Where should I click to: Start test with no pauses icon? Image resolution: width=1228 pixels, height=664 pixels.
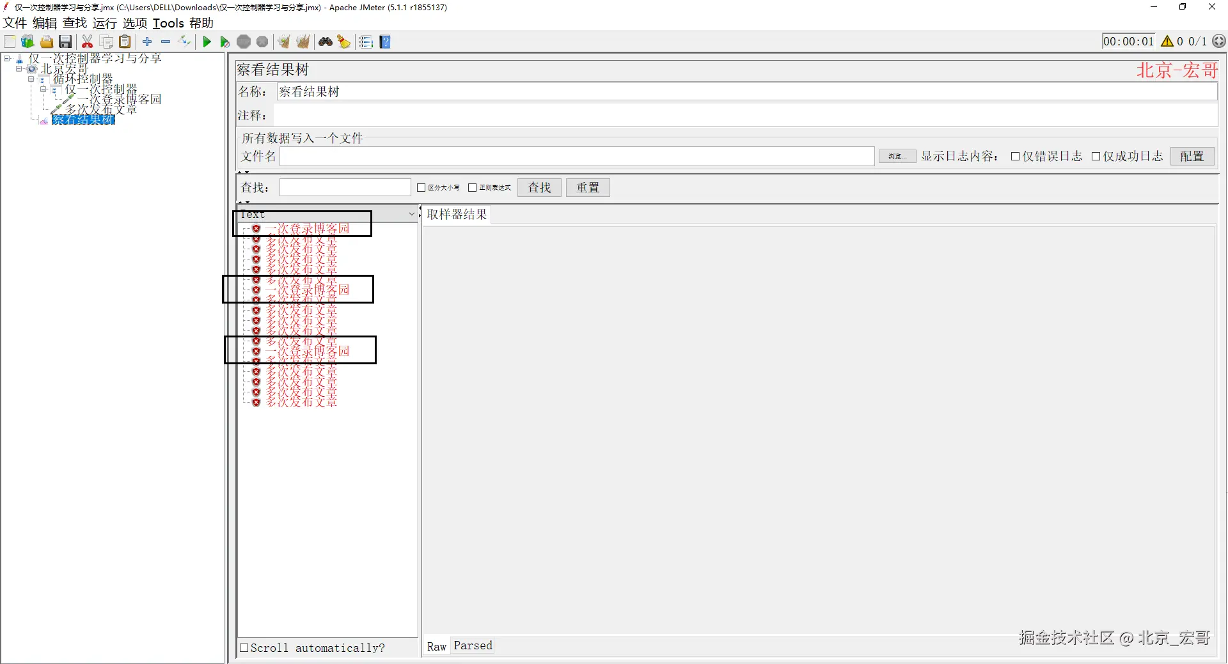pyautogui.click(x=224, y=42)
